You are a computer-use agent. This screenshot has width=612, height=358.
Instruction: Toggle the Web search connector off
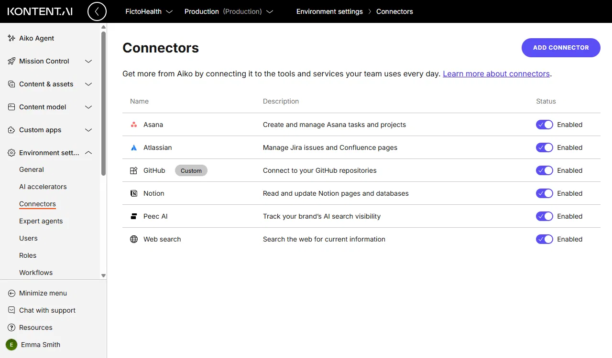[545, 239]
